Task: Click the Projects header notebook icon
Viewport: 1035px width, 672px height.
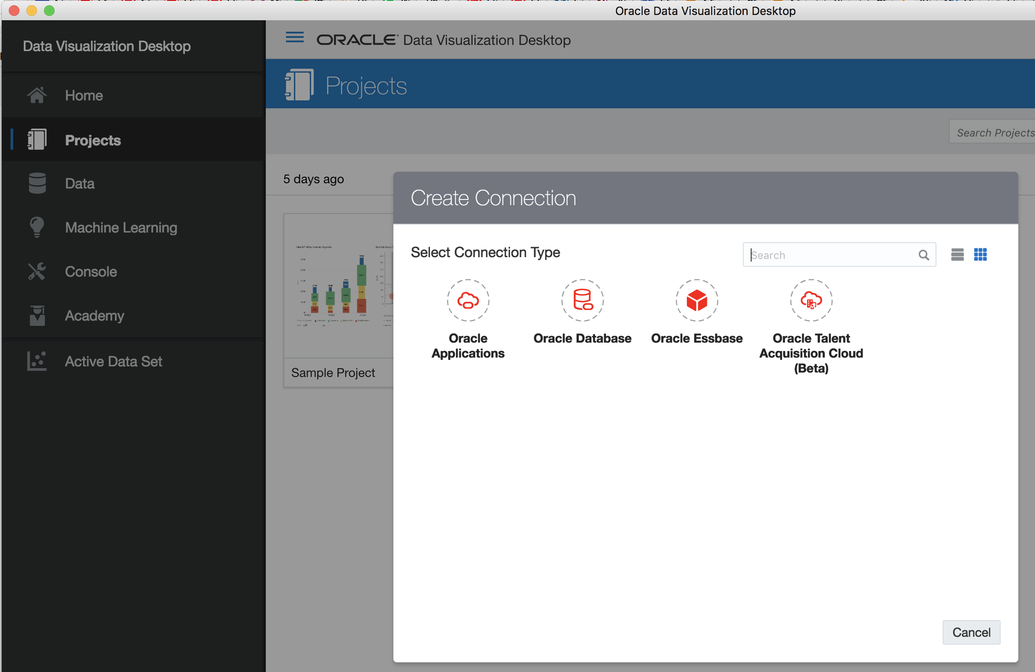Action: point(299,85)
